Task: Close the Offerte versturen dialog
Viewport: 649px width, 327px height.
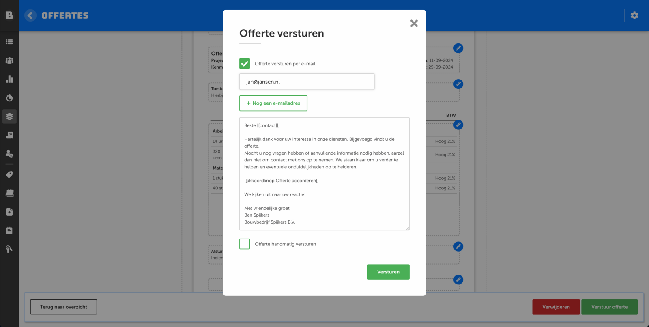Action: tap(414, 24)
